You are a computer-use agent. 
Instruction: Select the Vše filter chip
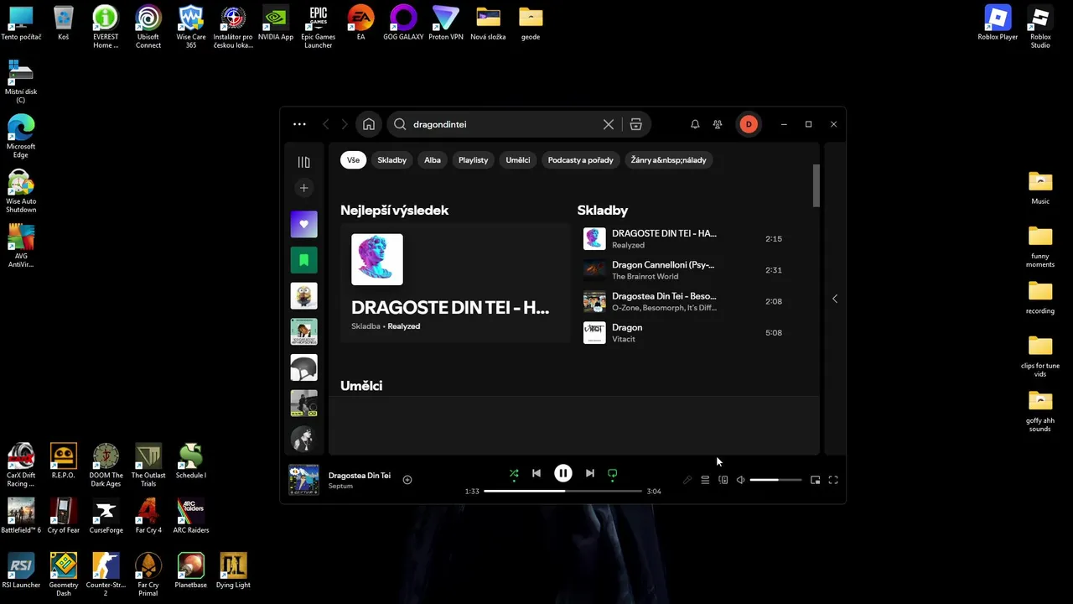(x=353, y=160)
